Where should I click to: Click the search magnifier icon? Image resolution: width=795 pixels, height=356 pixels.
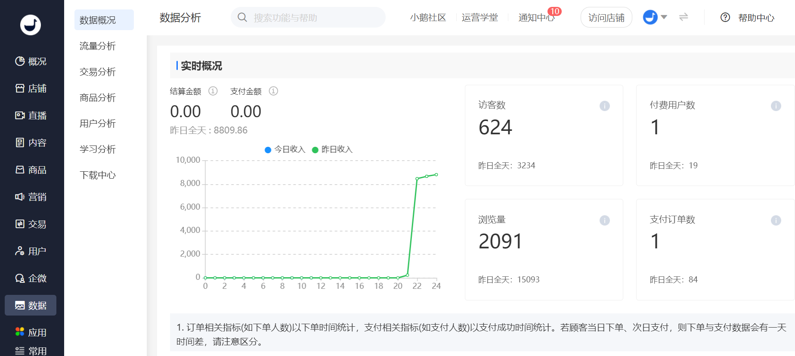tap(242, 17)
